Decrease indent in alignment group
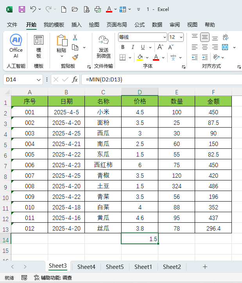242x283 pixels. pos(195,58)
